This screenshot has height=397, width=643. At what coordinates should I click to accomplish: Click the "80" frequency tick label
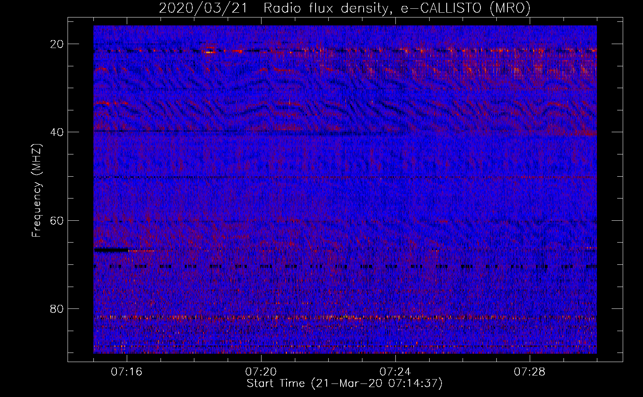pyautogui.click(x=57, y=309)
